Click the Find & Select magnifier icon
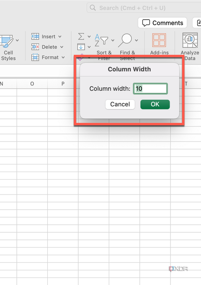This screenshot has width=201, height=285. (125, 40)
